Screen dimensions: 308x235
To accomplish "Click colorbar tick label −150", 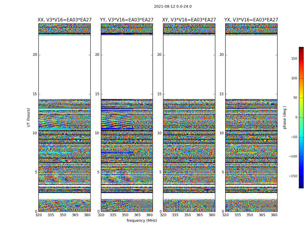I will [293, 176].
